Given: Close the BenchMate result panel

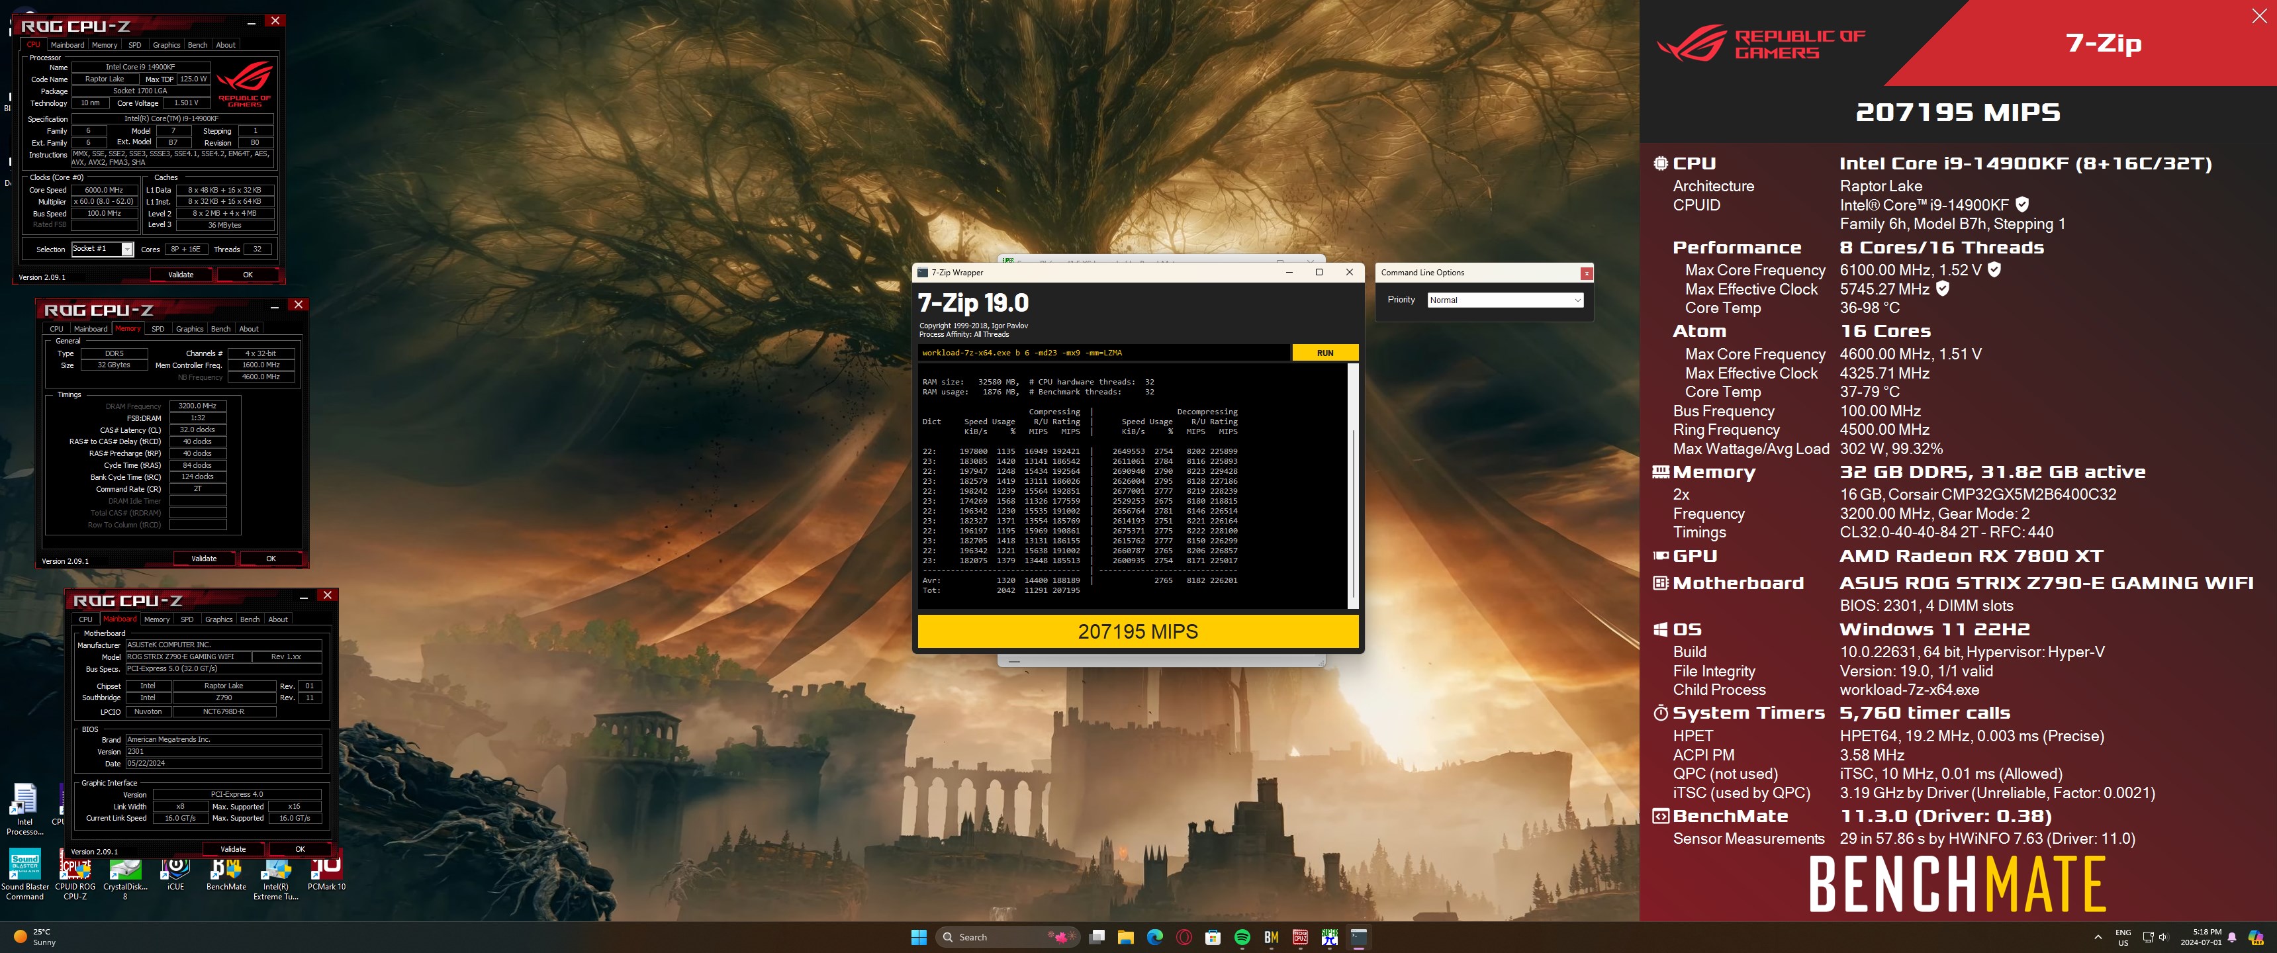Looking at the screenshot, I should point(2258,16).
